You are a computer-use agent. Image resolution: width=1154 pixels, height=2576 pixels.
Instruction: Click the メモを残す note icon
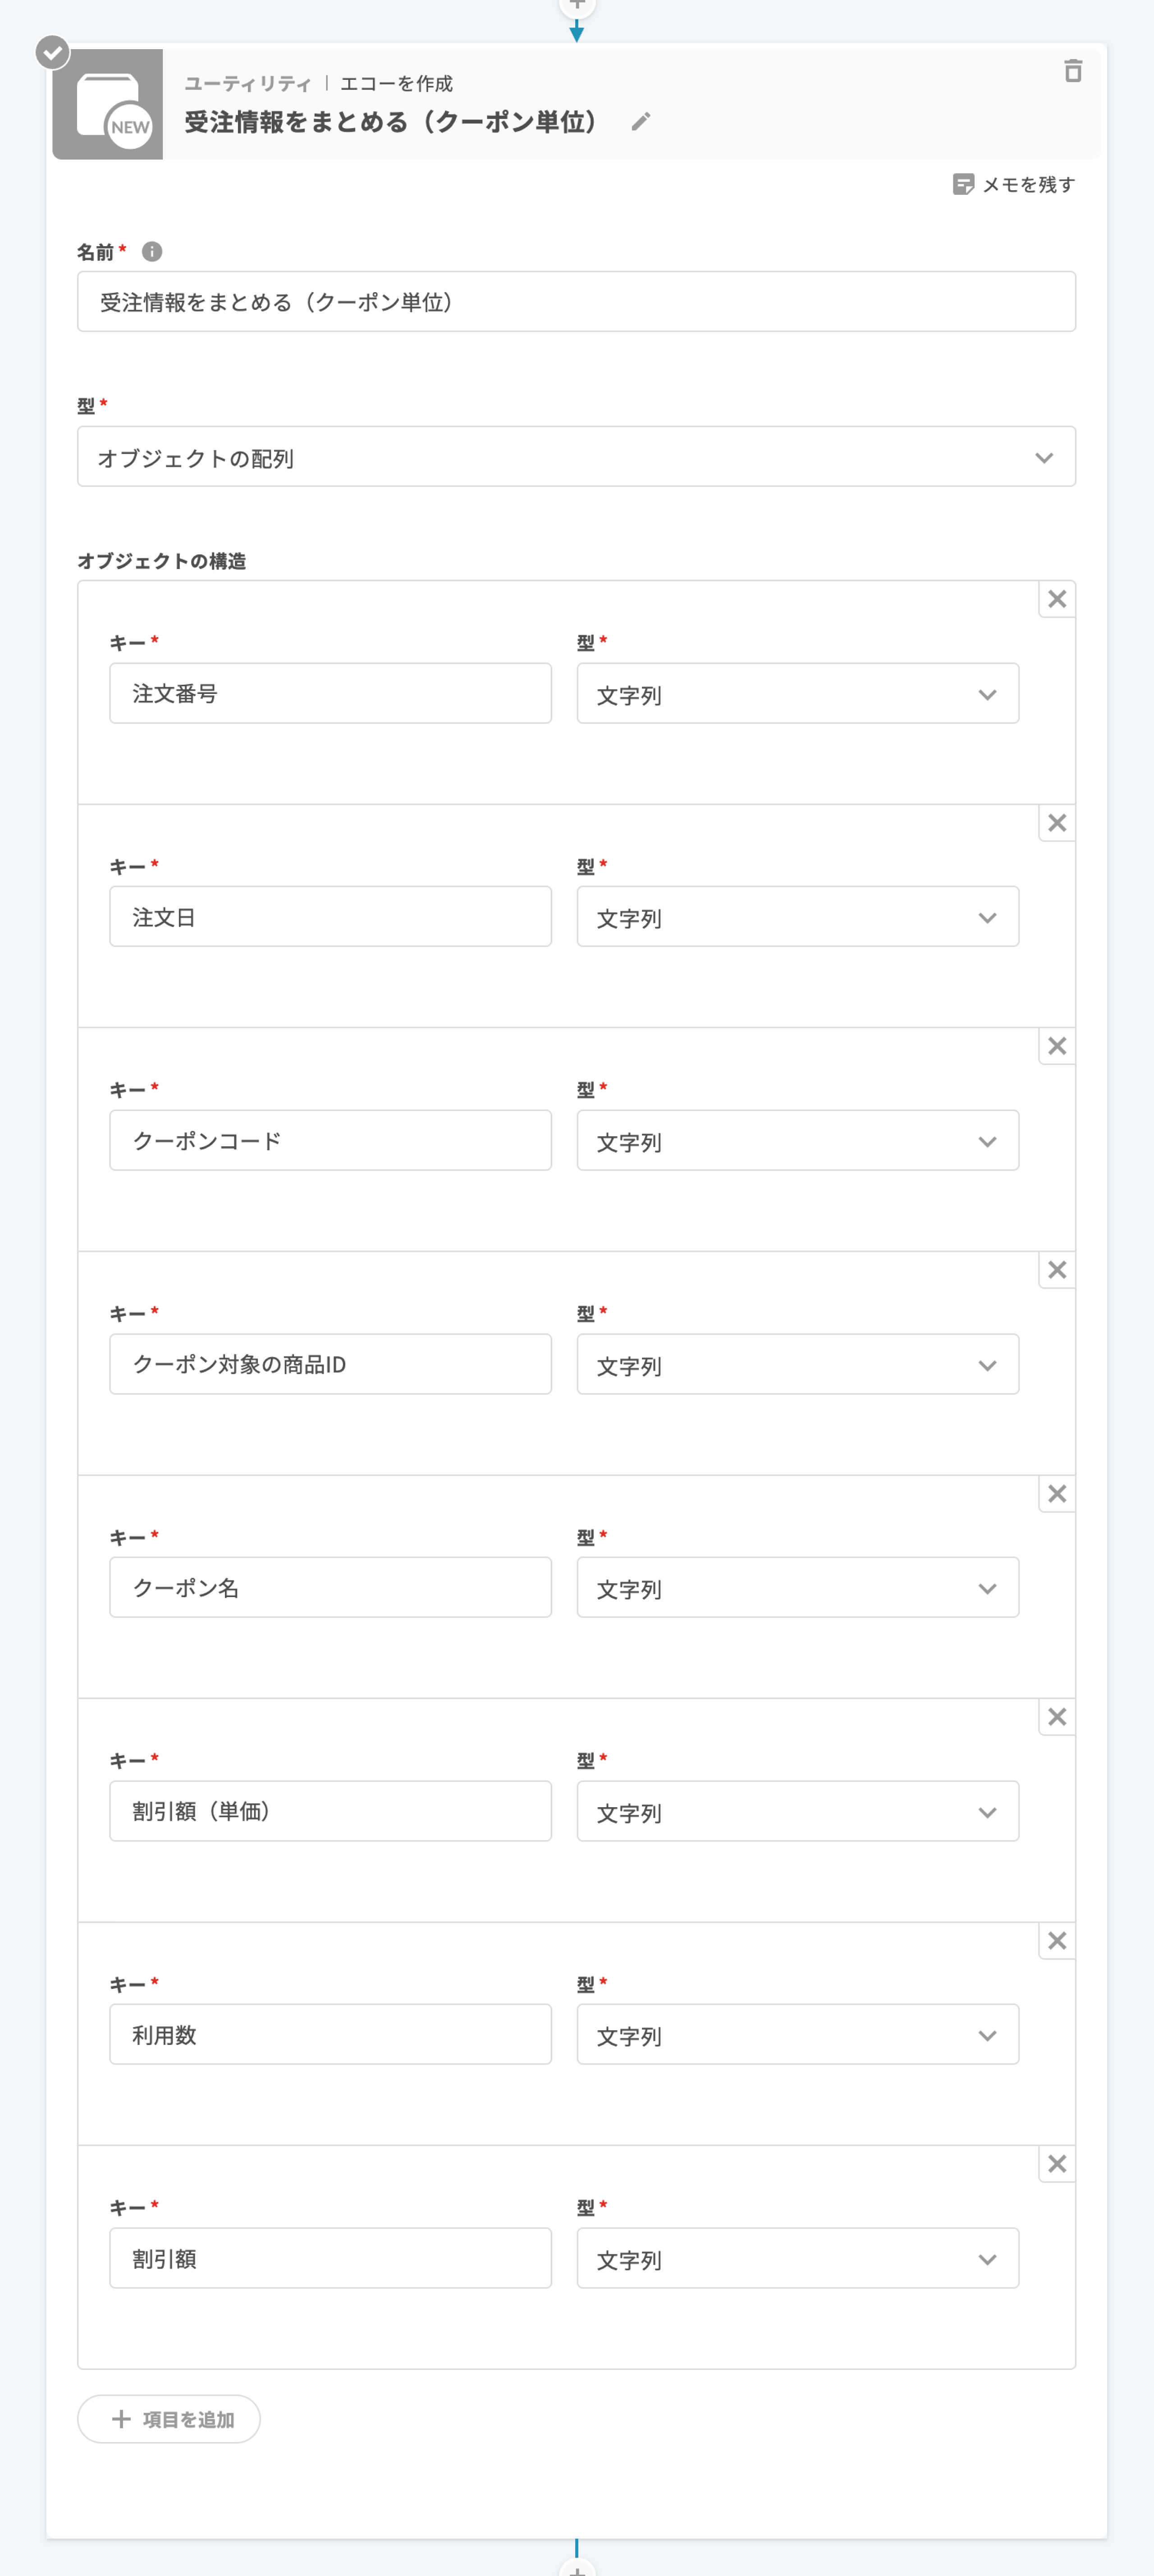pyautogui.click(x=963, y=185)
